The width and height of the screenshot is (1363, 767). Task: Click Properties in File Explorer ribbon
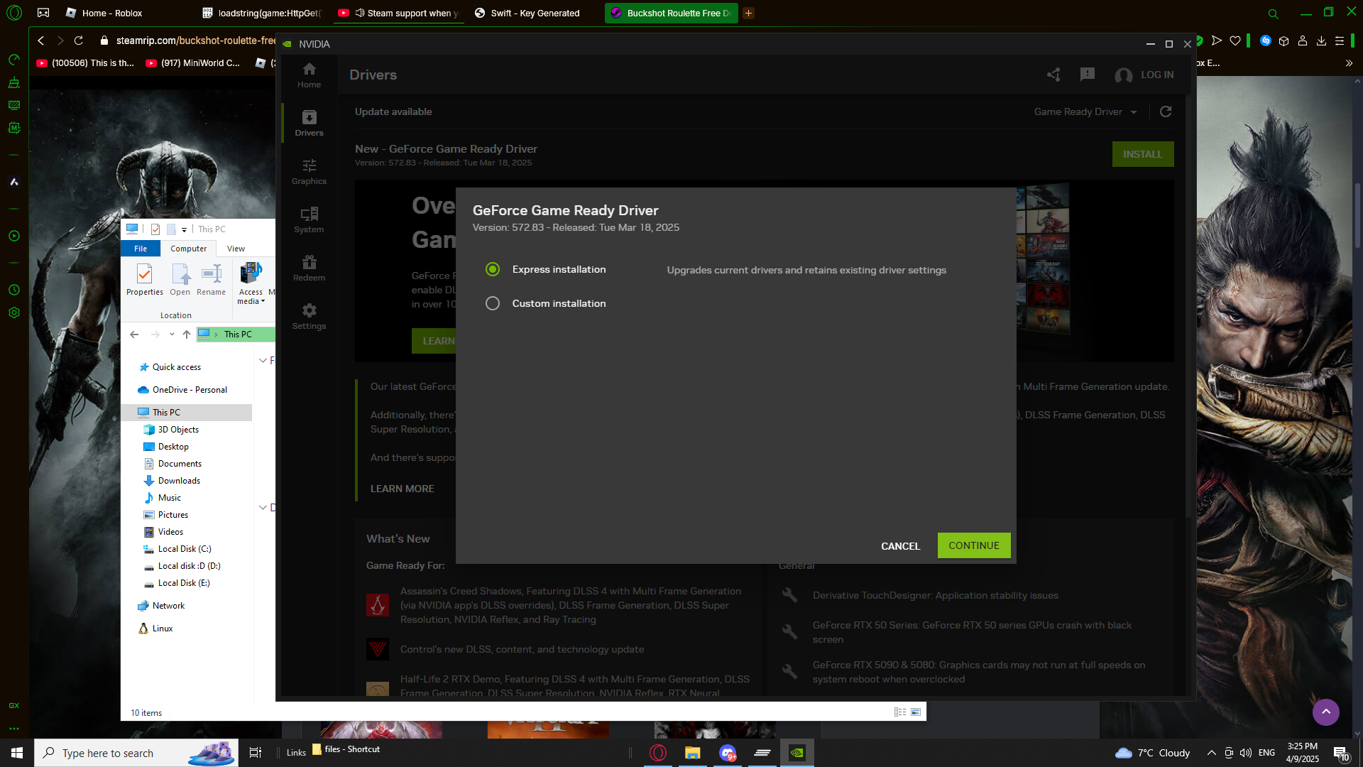tap(144, 279)
